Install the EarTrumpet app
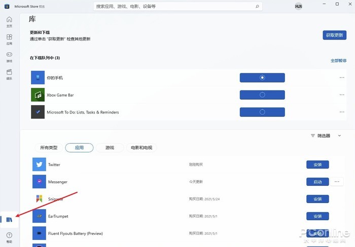355x247 pixels. pos(317,216)
